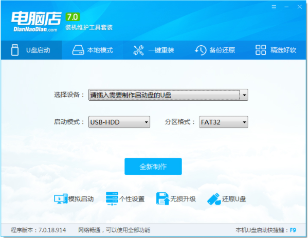This screenshot has height=238, width=308.
Task: Open the 一键重装 tab
Action: pyautogui.click(x=154, y=50)
